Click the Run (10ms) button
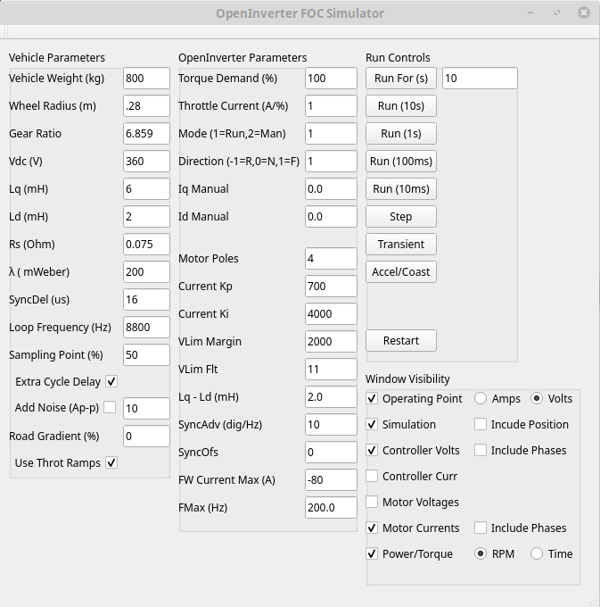Image resolution: width=600 pixels, height=607 pixels. 401,189
